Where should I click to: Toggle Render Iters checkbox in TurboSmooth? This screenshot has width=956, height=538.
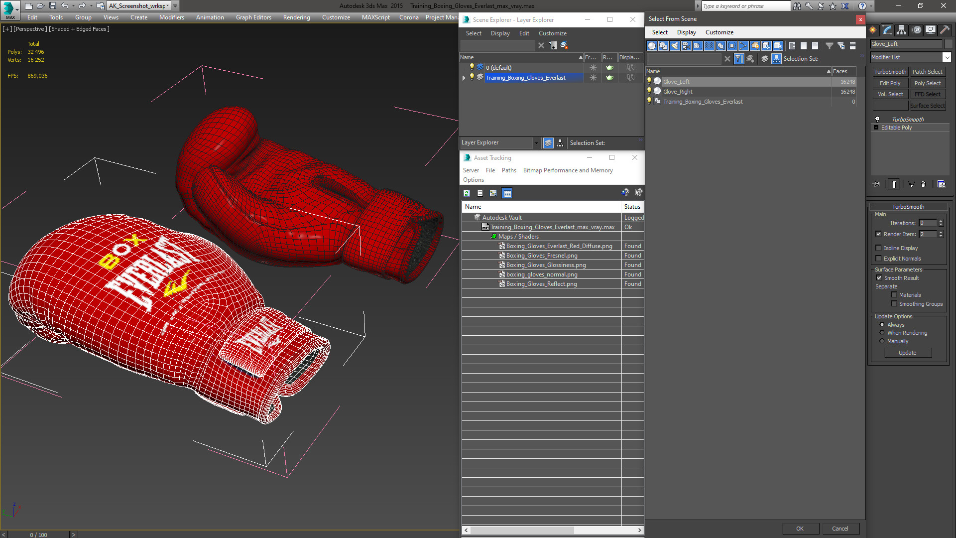pyautogui.click(x=879, y=234)
